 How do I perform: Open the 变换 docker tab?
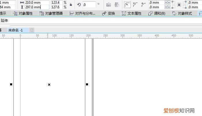click(109, 13)
